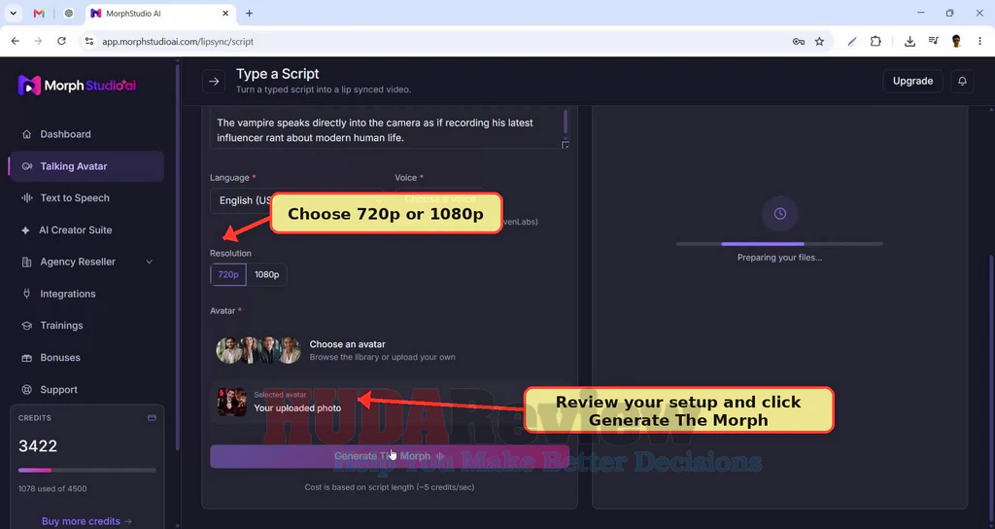This screenshot has width=995, height=529.
Task: Go to Trainings section
Action: 61,325
